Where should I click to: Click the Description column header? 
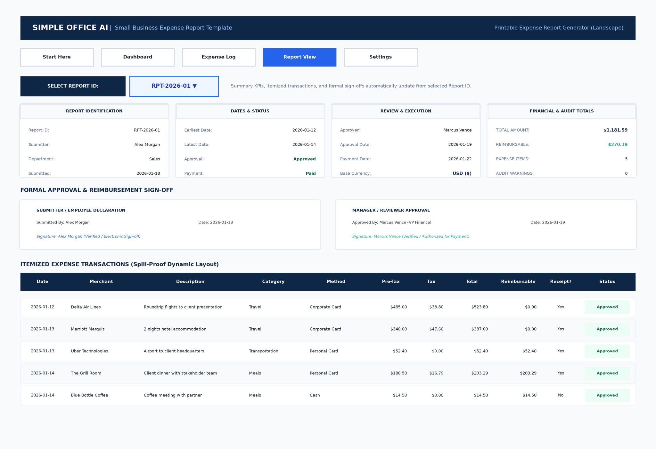pyautogui.click(x=190, y=282)
